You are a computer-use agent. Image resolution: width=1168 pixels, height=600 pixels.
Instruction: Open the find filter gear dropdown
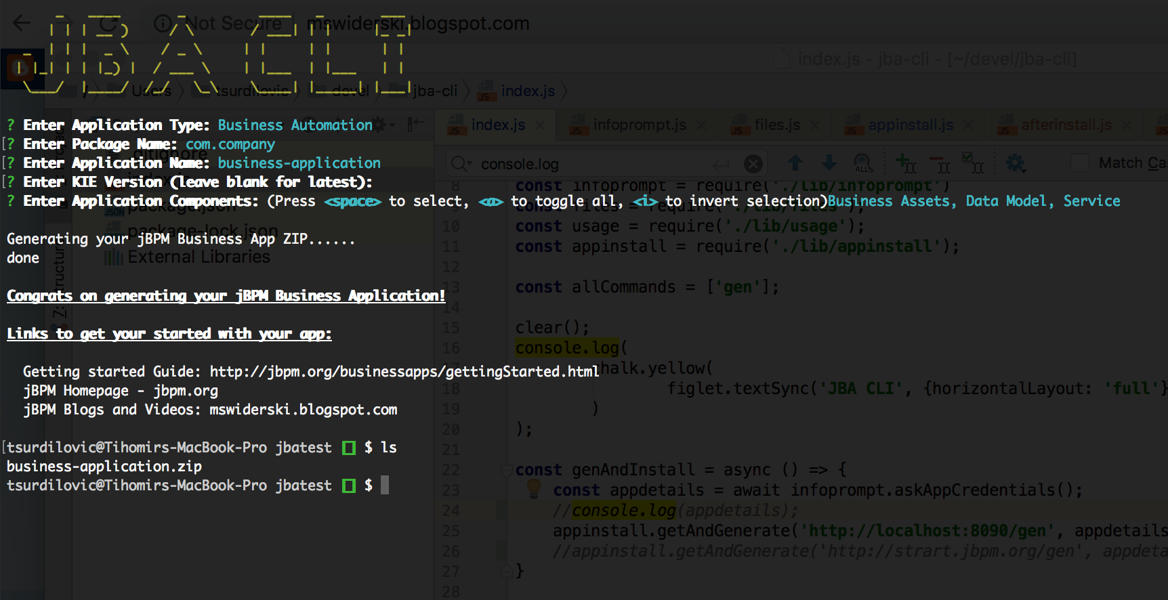pos(1015,163)
